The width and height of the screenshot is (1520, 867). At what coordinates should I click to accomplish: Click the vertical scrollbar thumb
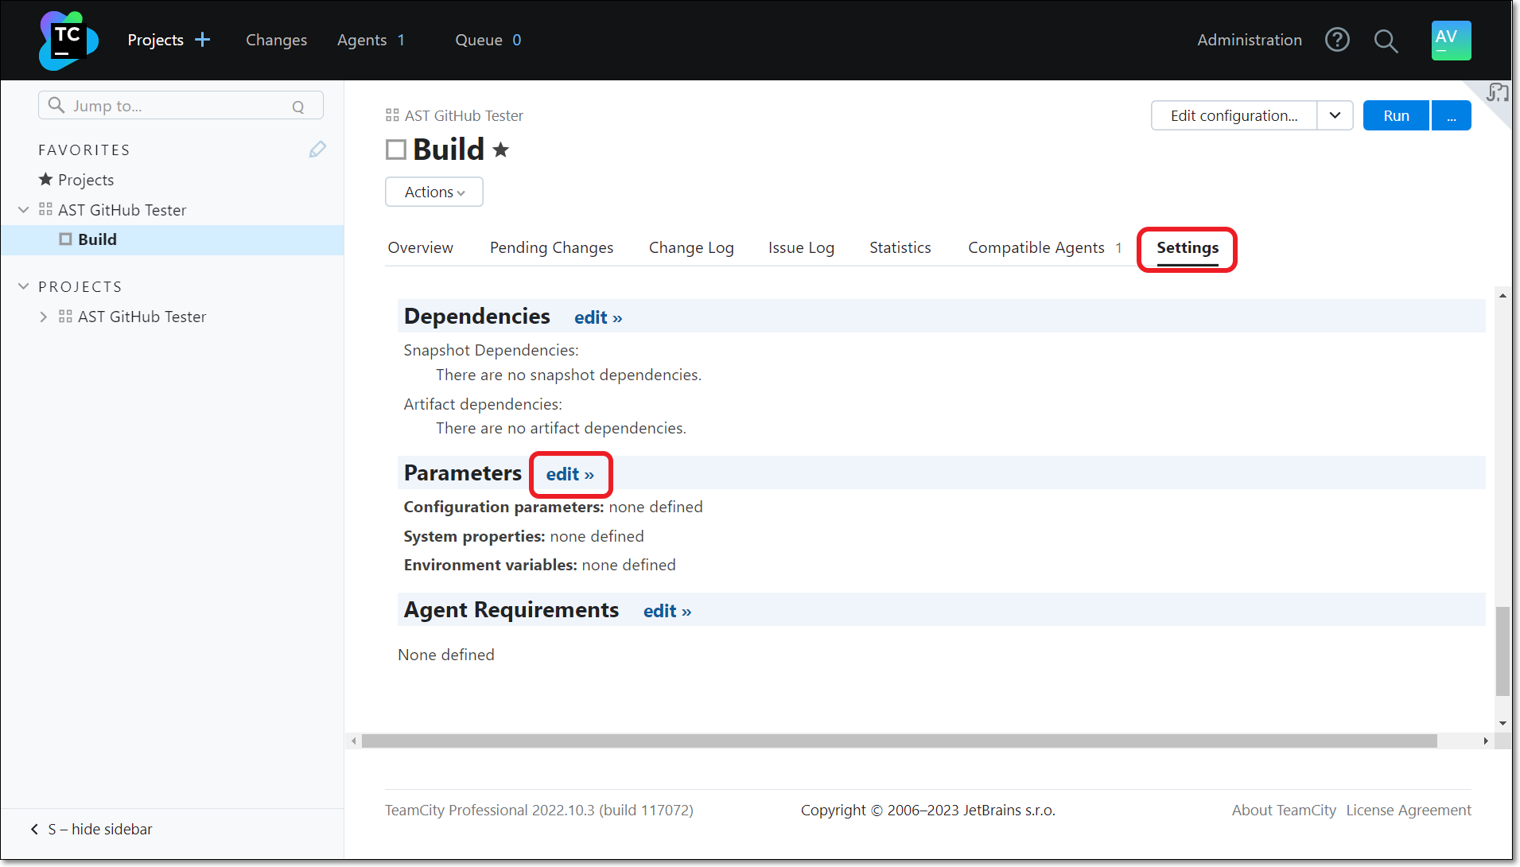[1503, 651]
